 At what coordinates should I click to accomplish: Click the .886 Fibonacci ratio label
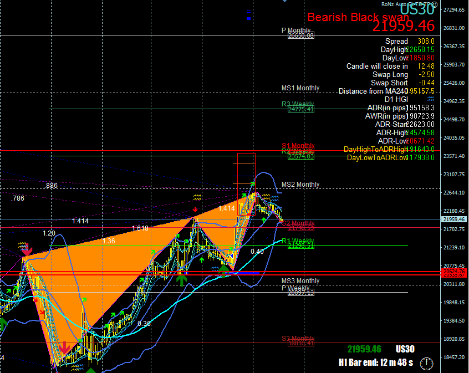pos(51,186)
